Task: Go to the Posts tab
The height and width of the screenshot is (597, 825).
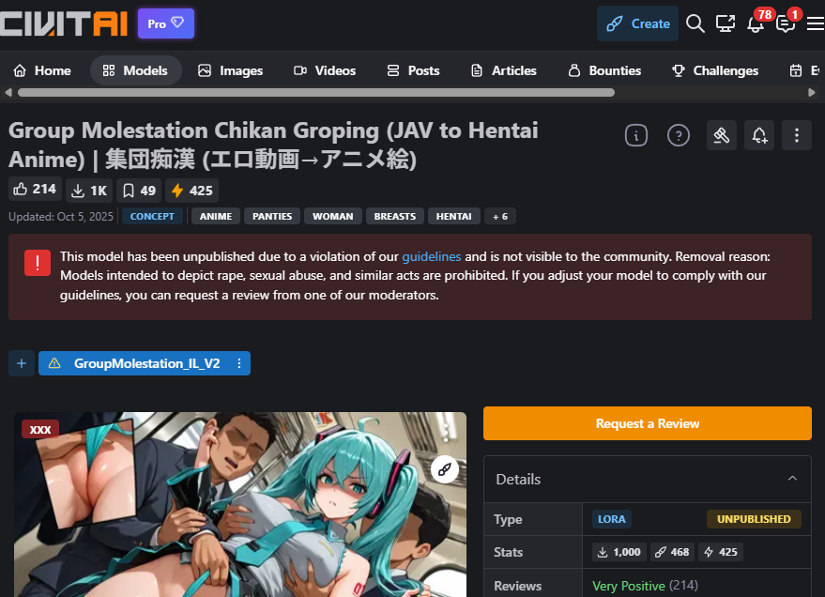Action: (x=413, y=70)
